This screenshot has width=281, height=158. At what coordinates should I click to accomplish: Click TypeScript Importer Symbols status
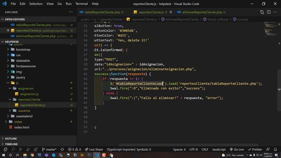pos(129,149)
